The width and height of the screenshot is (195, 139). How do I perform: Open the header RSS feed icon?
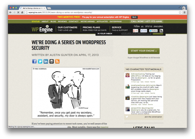[161, 31]
